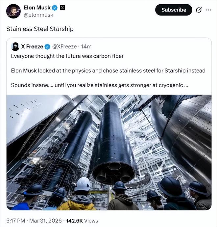Screen dimensions: 217x227
Task: Click the line "Elon Musk looked at the physics"
Action: pos(108,71)
